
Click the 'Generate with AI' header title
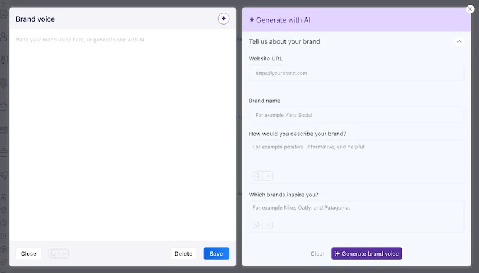pyautogui.click(x=283, y=20)
